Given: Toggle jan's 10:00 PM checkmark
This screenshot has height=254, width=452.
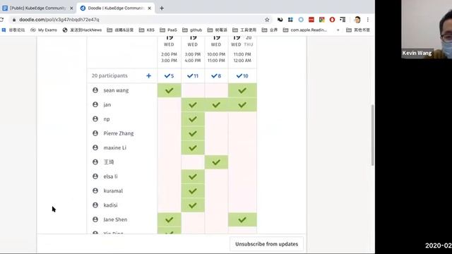Looking at the screenshot, I should 216,105.
